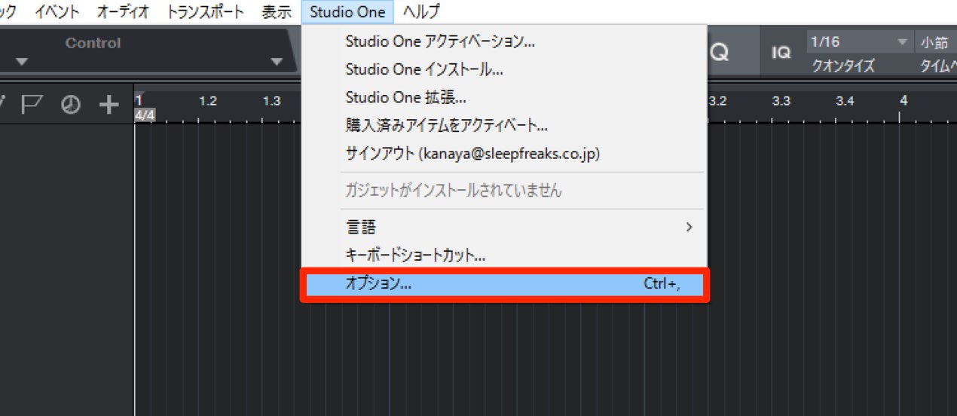This screenshot has height=416, width=957.
Task: Toggle the Q quantize button
Action: tap(719, 53)
